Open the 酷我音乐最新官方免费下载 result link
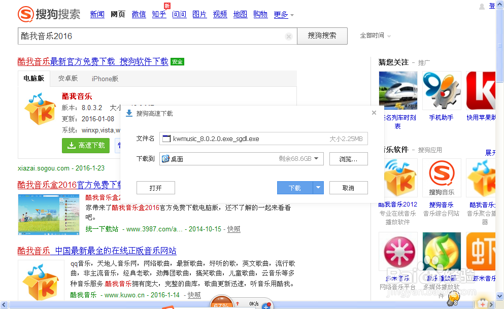The image size is (504, 309). (93, 61)
